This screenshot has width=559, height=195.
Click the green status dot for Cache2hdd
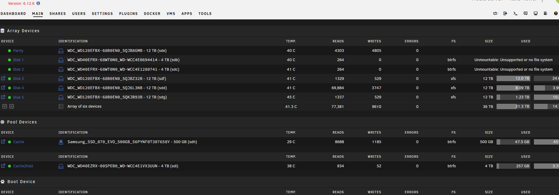(x=10, y=166)
